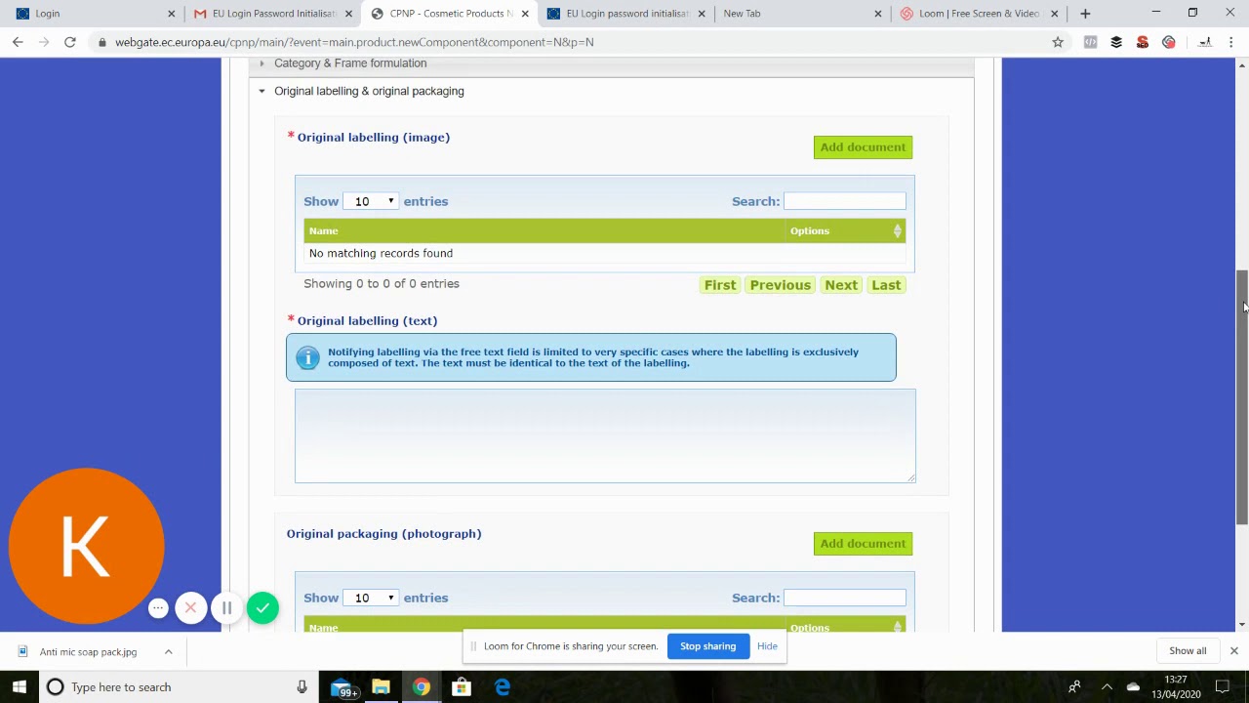The image size is (1249, 703).
Task: Click the Original labelling text area
Action: [605, 435]
